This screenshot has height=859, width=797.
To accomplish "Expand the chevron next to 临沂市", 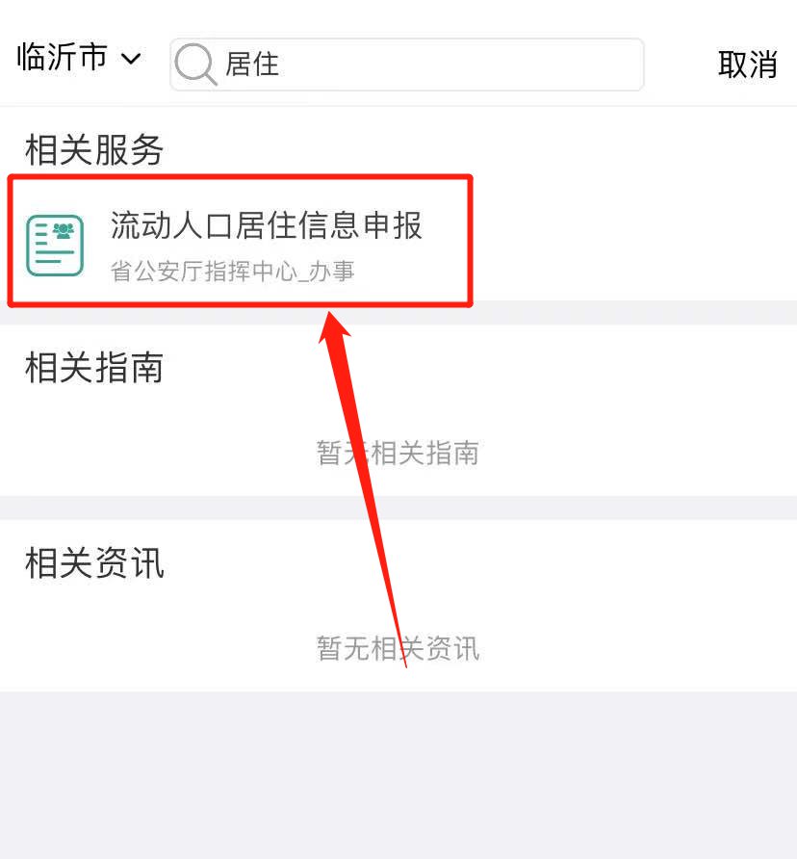I will pyautogui.click(x=131, y=58).
